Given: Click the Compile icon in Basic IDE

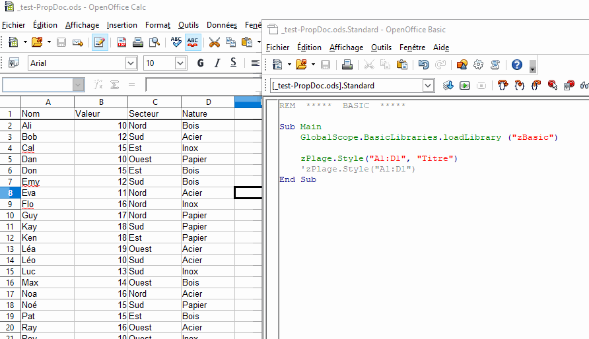Looking at the screenshot, I should (448, 86).
